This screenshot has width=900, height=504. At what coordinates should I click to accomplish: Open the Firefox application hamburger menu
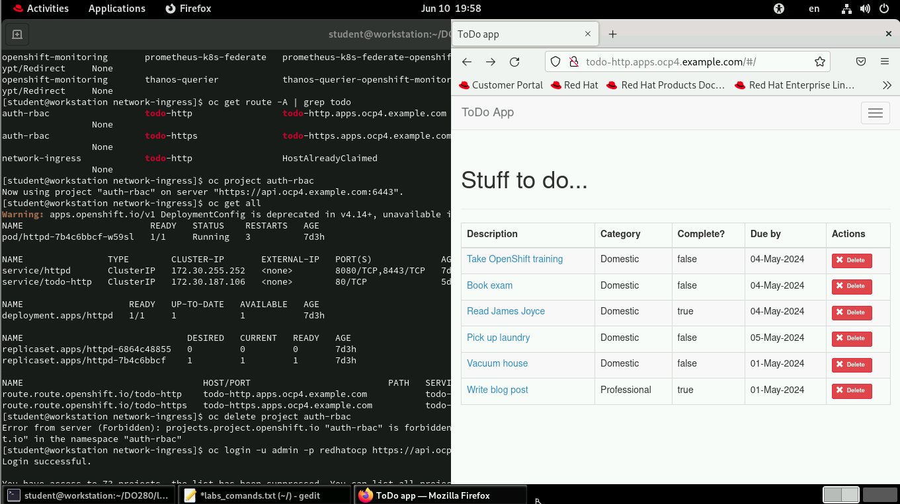coord(885,61)
